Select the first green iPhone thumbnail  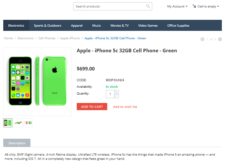click(8, 123)
